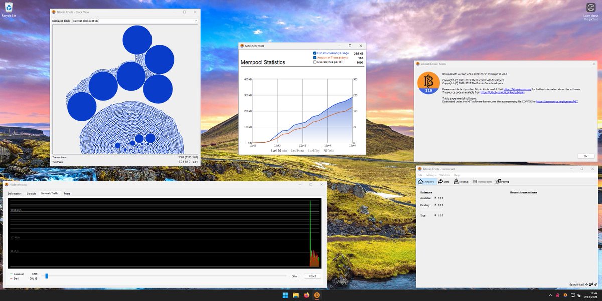
Task: Select Network Traffic tab in Node window
Action: tap(50, 193)
